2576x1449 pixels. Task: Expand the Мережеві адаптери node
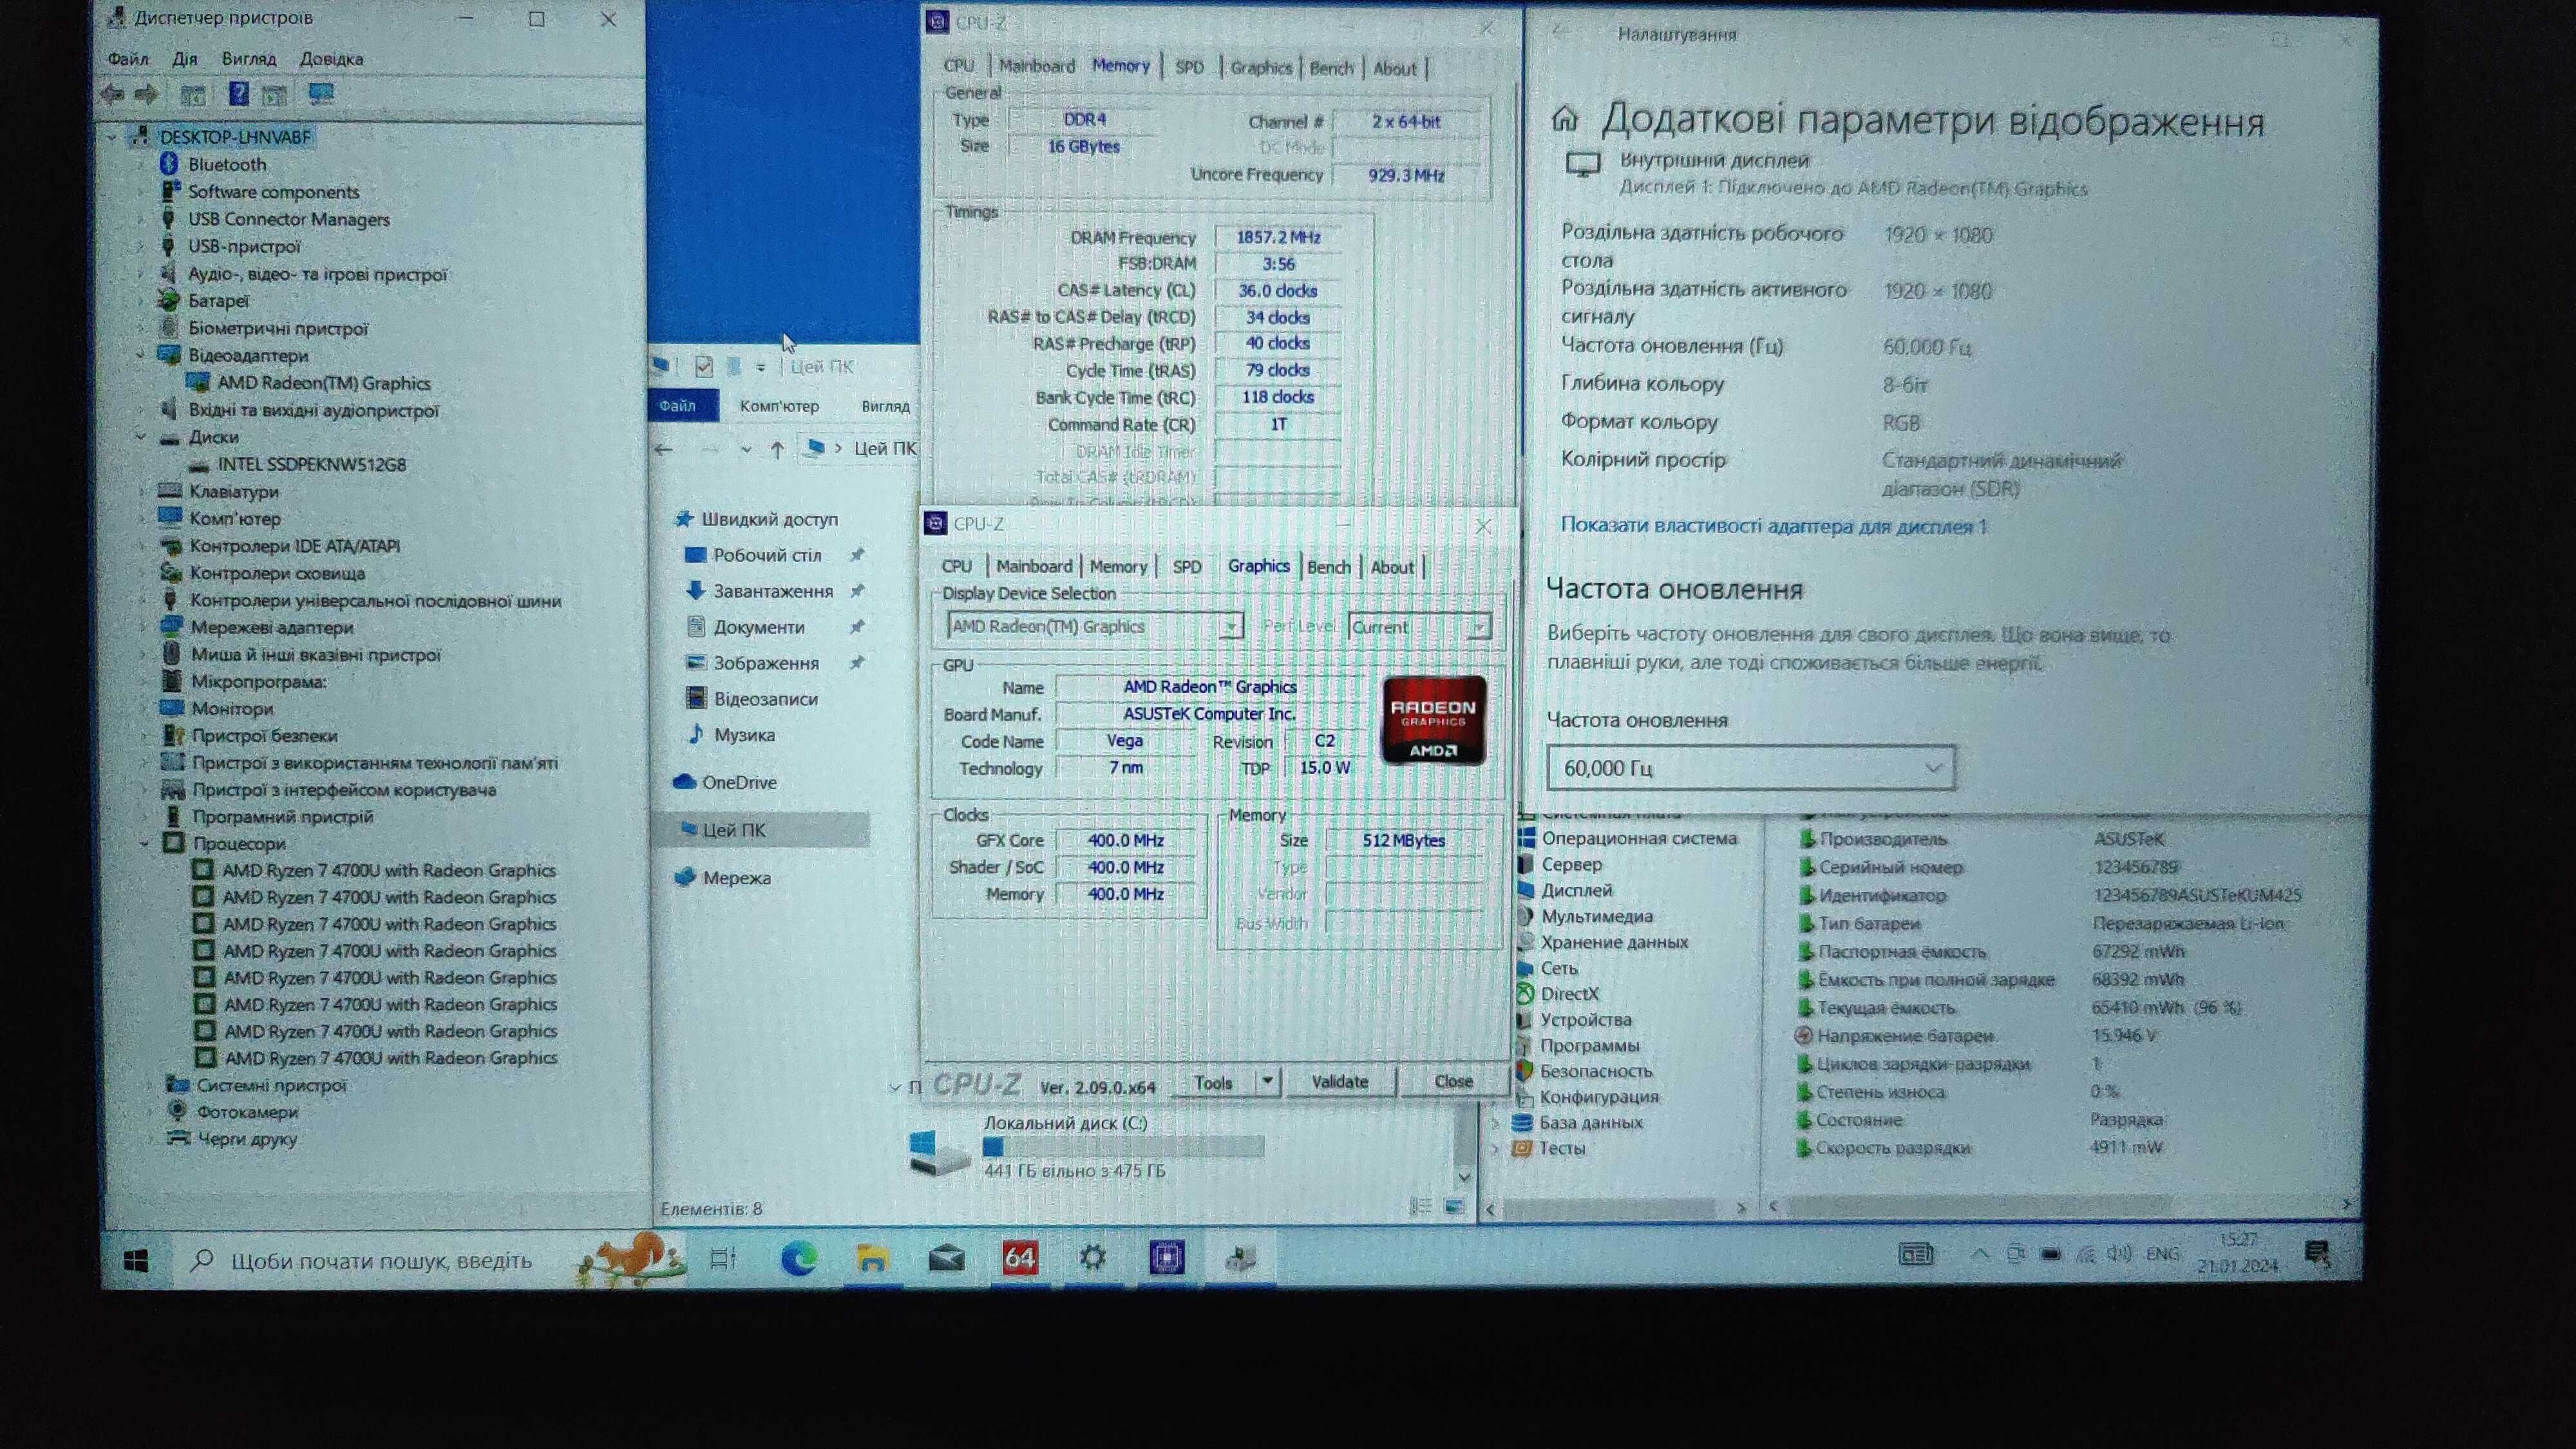[143, 627]
